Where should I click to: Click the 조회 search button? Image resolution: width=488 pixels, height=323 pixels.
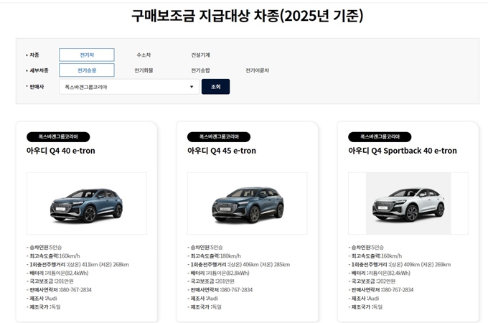(x=216, y=87)
